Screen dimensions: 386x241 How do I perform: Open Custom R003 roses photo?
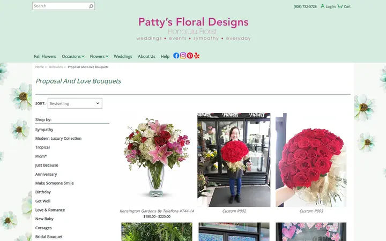click(311, 160)
